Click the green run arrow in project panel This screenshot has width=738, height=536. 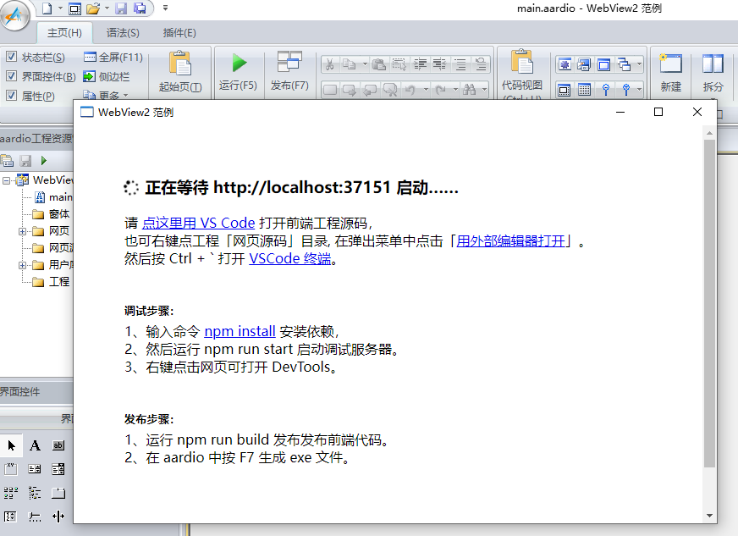coord(44,161)
